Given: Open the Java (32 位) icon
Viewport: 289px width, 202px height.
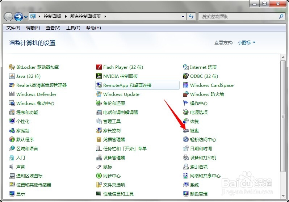Looking at the screenshot, I should (x=12, y=76).
